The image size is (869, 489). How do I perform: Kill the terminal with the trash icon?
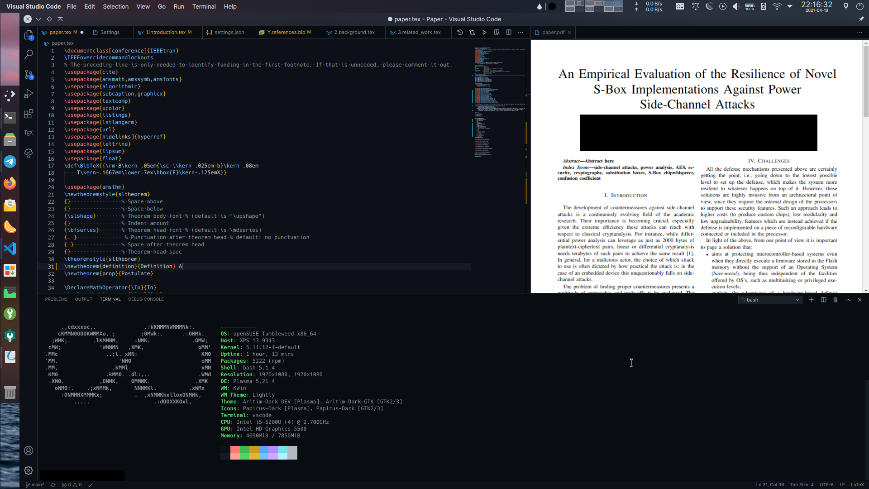(835, 300)
